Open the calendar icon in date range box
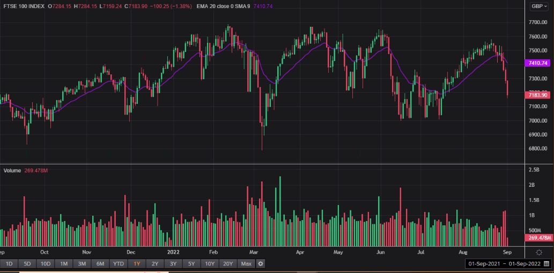 point(546,264)
